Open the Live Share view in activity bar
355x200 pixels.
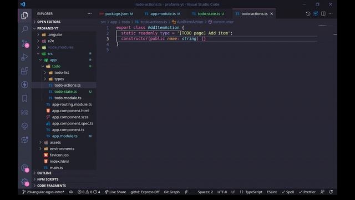[24, 139]
